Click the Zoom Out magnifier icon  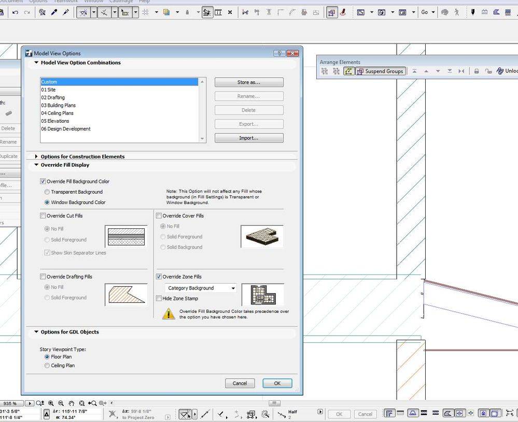[61, 403]
